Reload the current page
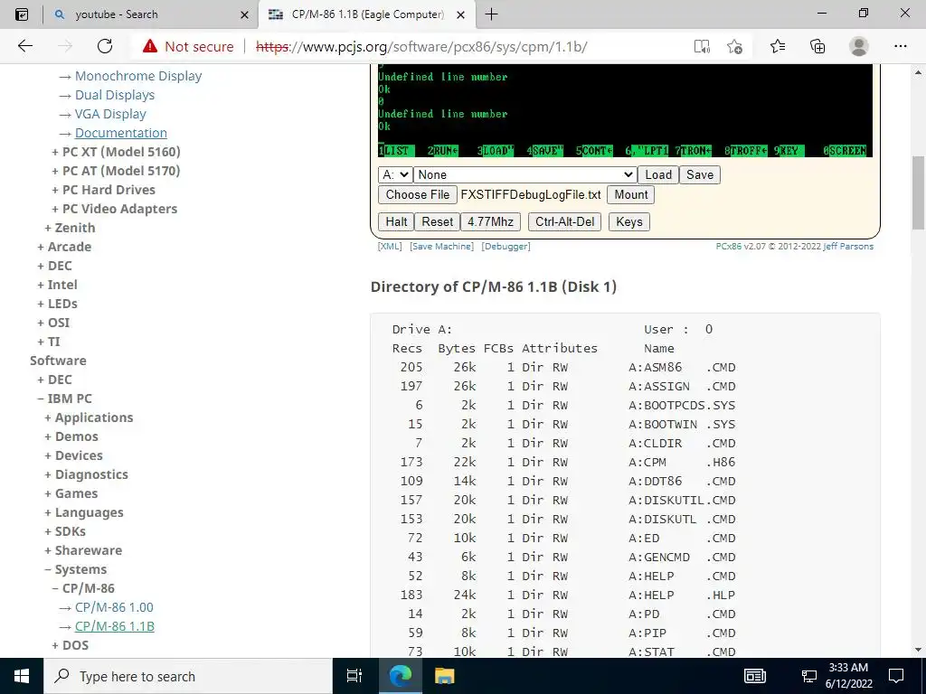 click(105, 46)
